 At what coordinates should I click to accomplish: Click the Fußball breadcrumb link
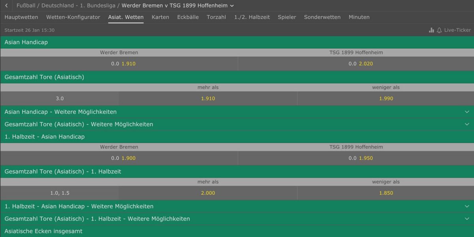click(26, 6)
